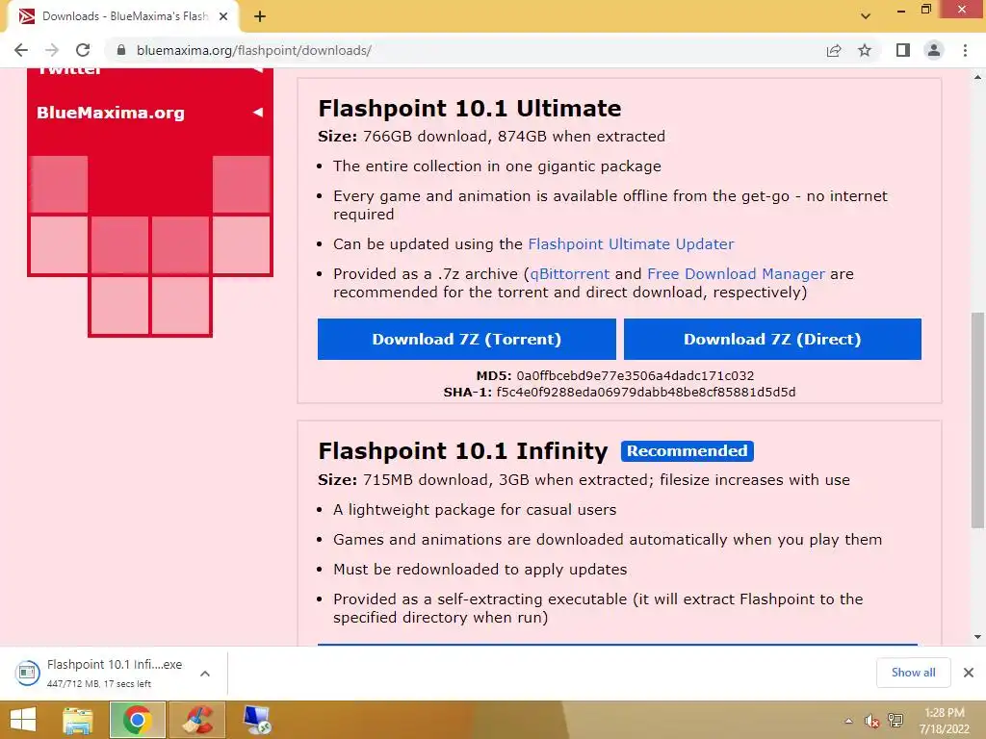The image size is (986, 739).
Task: Close the downloads bar
Action: [969, 673]
